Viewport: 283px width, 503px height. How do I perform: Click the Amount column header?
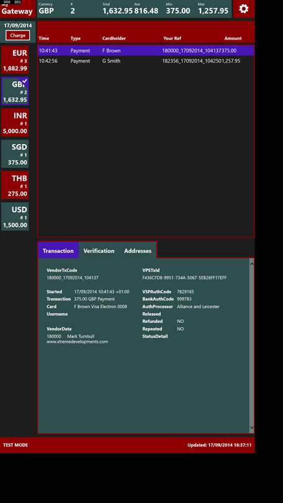233,38
